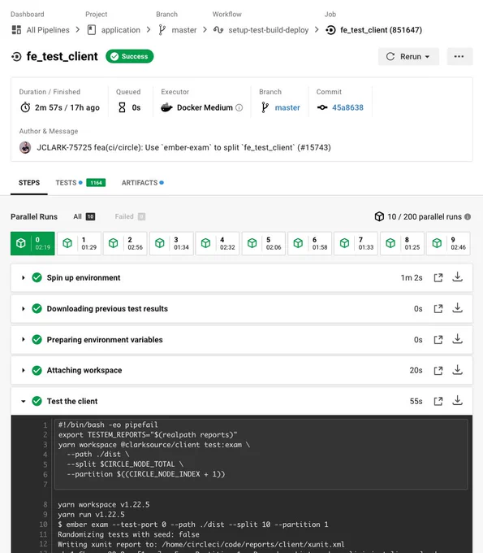Click '2m 57s / 17h ago' duration text
The image size is (483, 553).
pyautogui.click(x=67, y=107)
